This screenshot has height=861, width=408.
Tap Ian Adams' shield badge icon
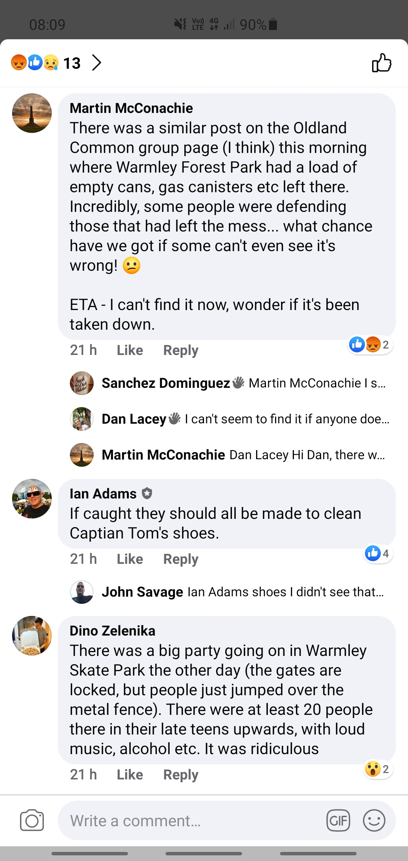coord(147,493)
